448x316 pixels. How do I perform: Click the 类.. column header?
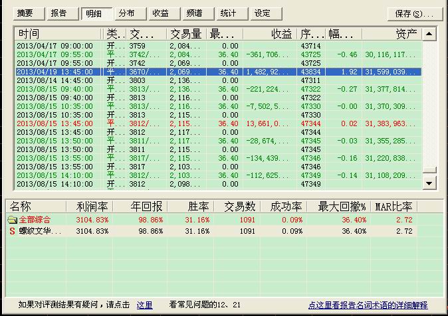coord(114,34)
